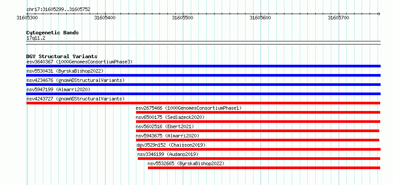
Task: Click the nsv3346199 red variant bar
Action: (259, 159)
